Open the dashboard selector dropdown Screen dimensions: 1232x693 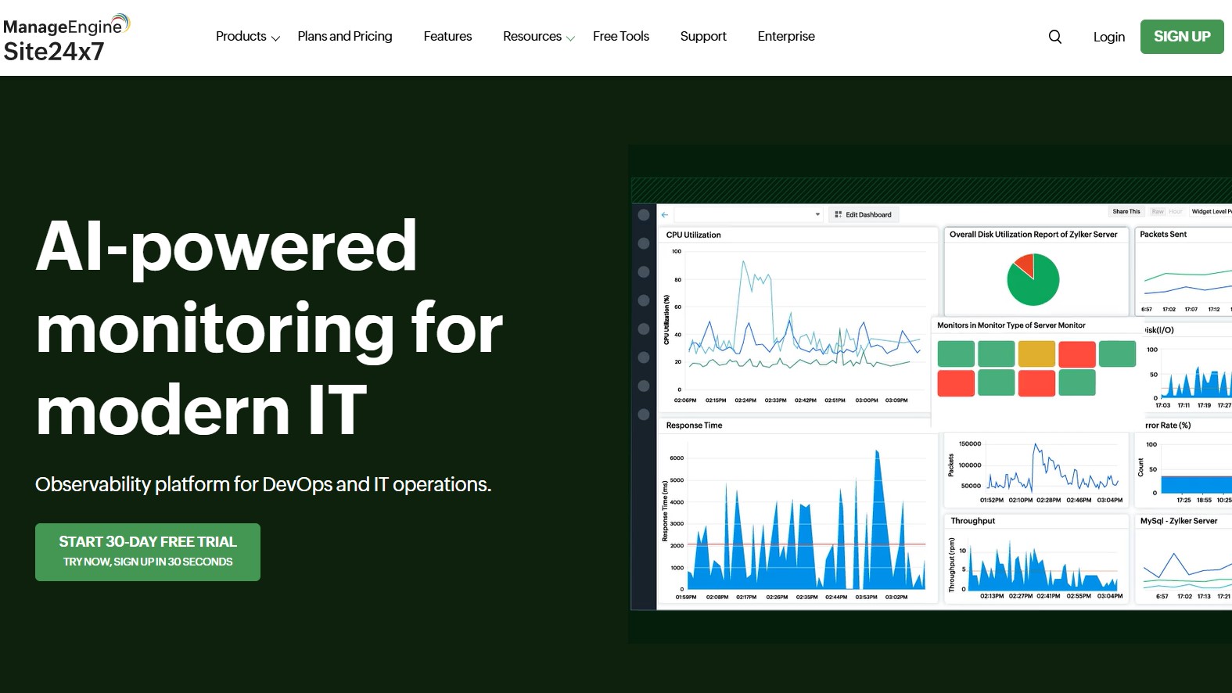(817, 214)
